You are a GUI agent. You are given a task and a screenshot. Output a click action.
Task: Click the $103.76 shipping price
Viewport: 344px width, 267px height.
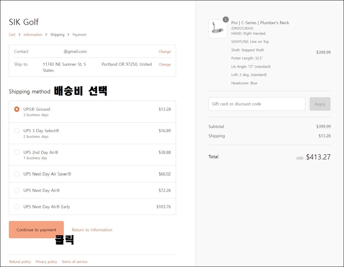(163, 207)
